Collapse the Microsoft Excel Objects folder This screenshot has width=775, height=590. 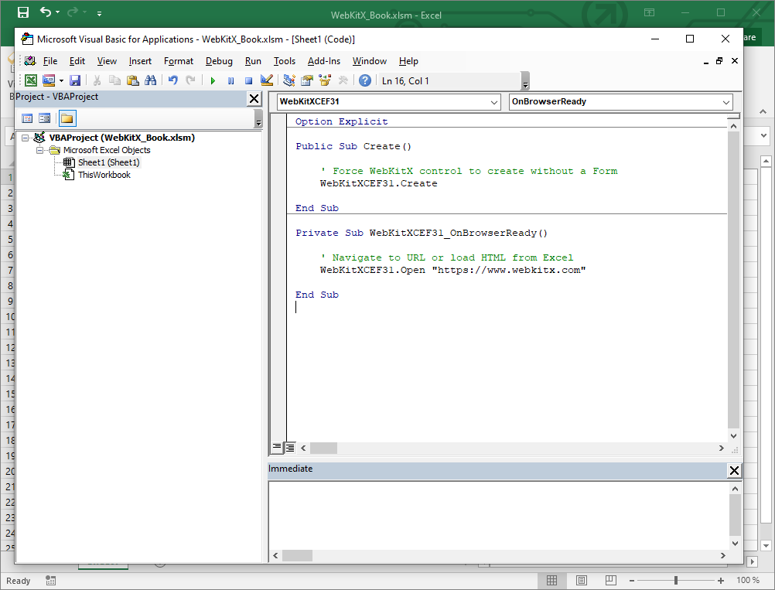pyautogui.click(x=39, y=150)
